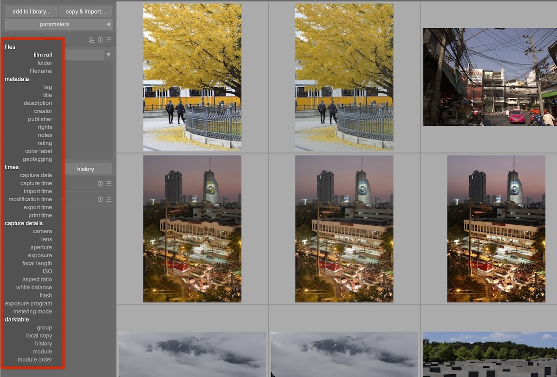Viewport: 557px width, 377px height.
Task: Open presets menu in module row directly below history button
Action: (109, 184)
